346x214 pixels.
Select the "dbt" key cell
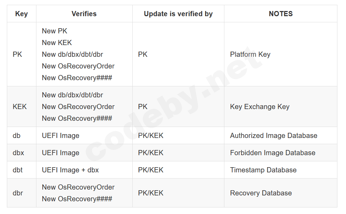[18, 170]
